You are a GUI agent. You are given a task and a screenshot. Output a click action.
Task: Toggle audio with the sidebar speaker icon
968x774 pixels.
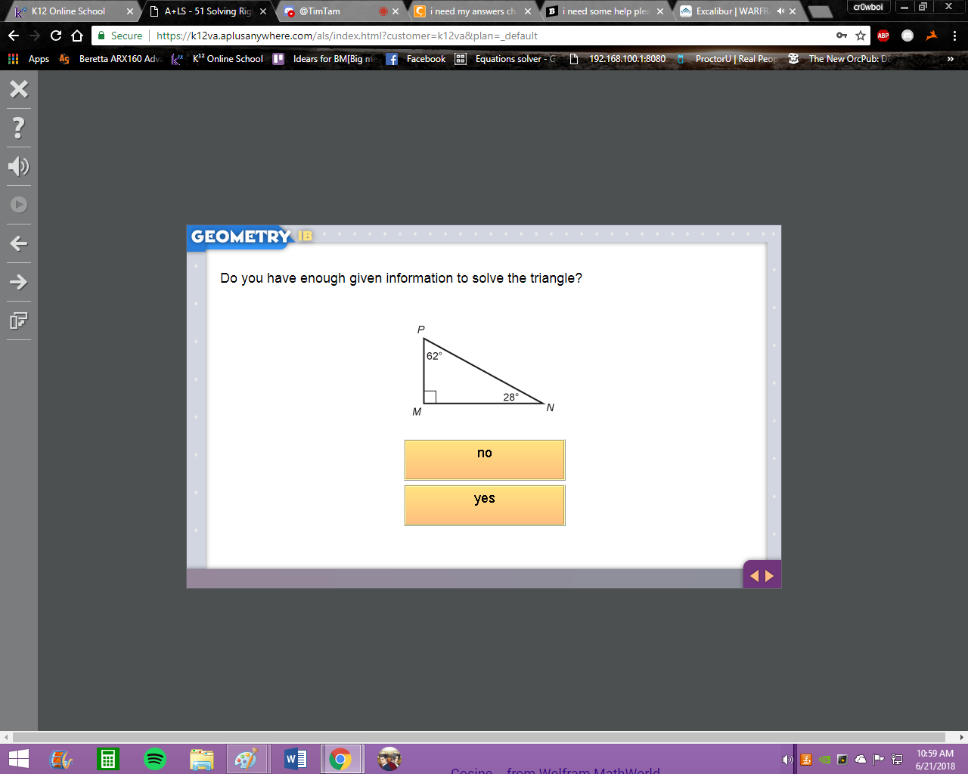tap(19, 166)
